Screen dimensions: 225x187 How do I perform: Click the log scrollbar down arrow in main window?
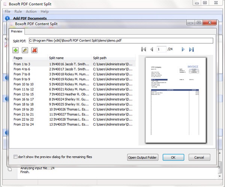click(220, 176)
